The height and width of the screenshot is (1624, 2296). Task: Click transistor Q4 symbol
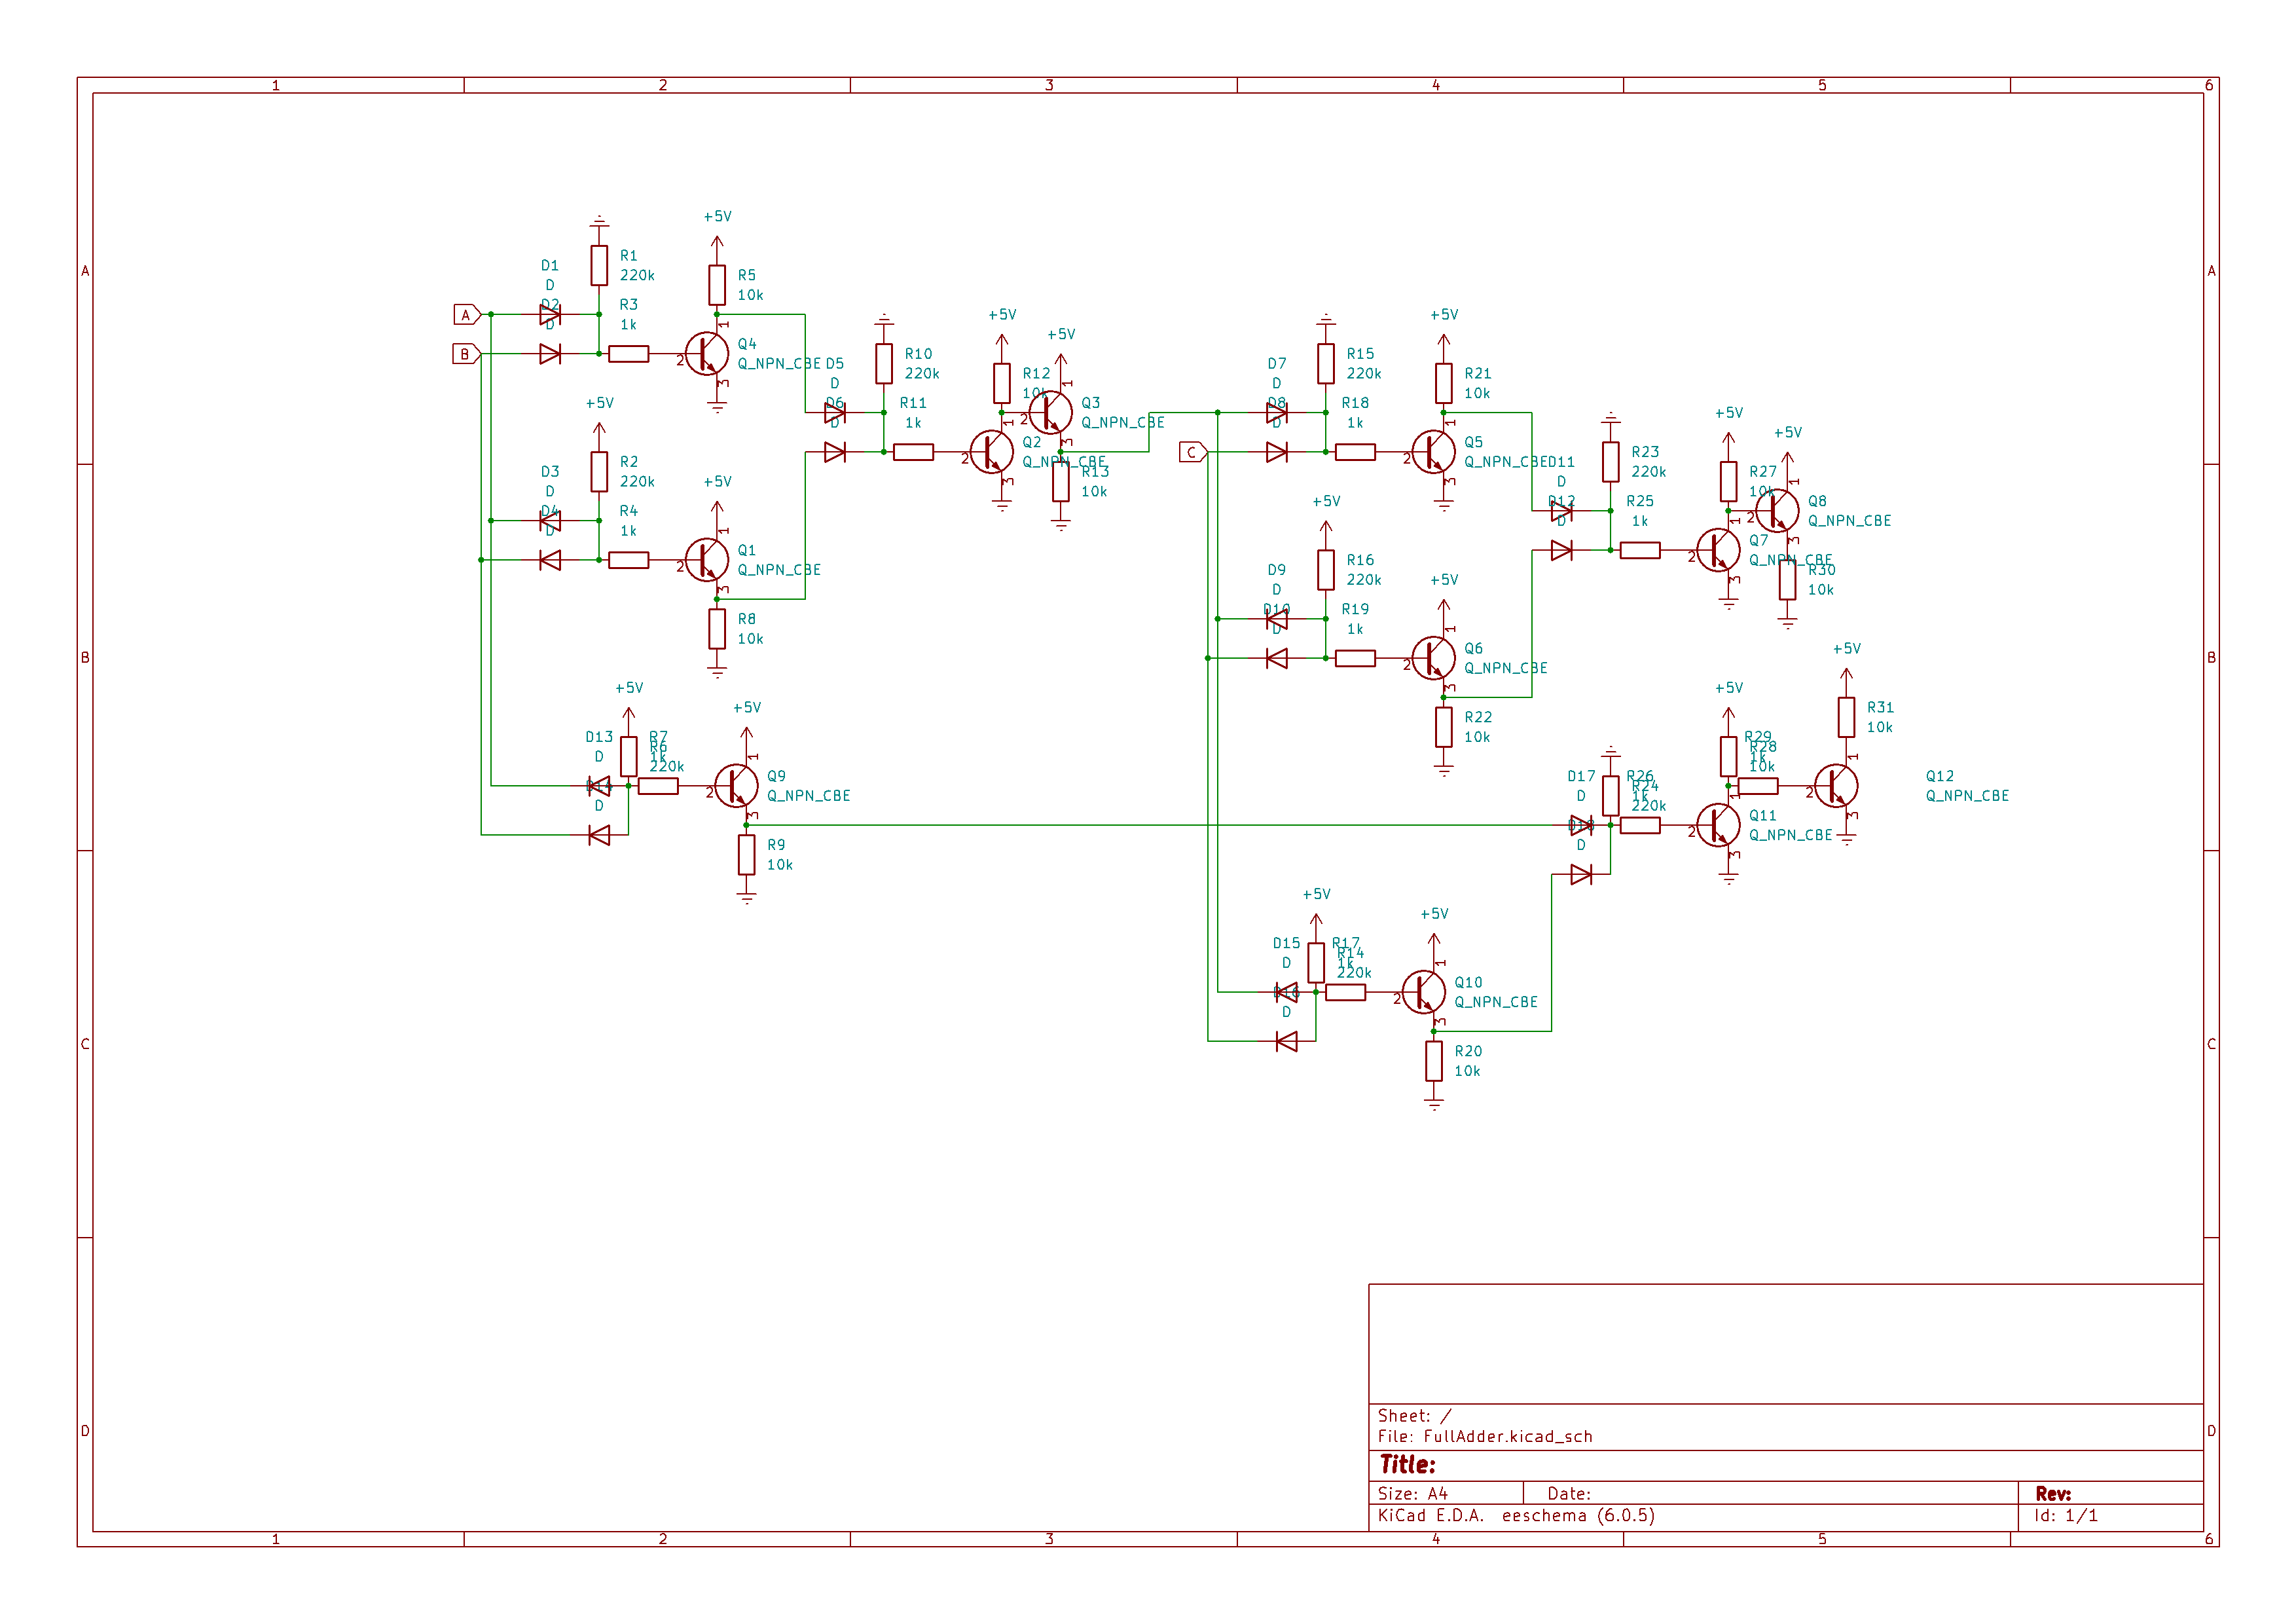tap(707, 354)
